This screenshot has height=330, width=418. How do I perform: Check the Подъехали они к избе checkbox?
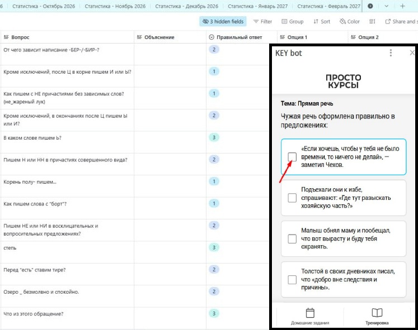pyautogui.click(x=292, y=198)
